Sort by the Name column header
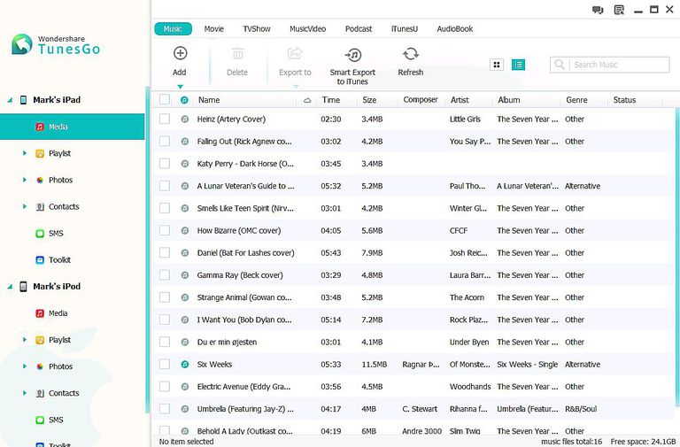Image resolution: width=680 pixels, height=447 pixels. coord(209,100)
